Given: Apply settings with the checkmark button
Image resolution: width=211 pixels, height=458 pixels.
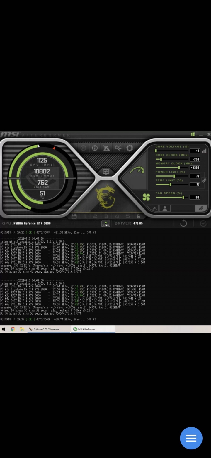Looking at the screenshot, I should coord(203,223).
